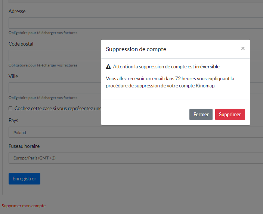Viewport: 263px width, 214px height.
Task: Click the 'Fuseau horaire' label
Action: [x=24, y=146]
